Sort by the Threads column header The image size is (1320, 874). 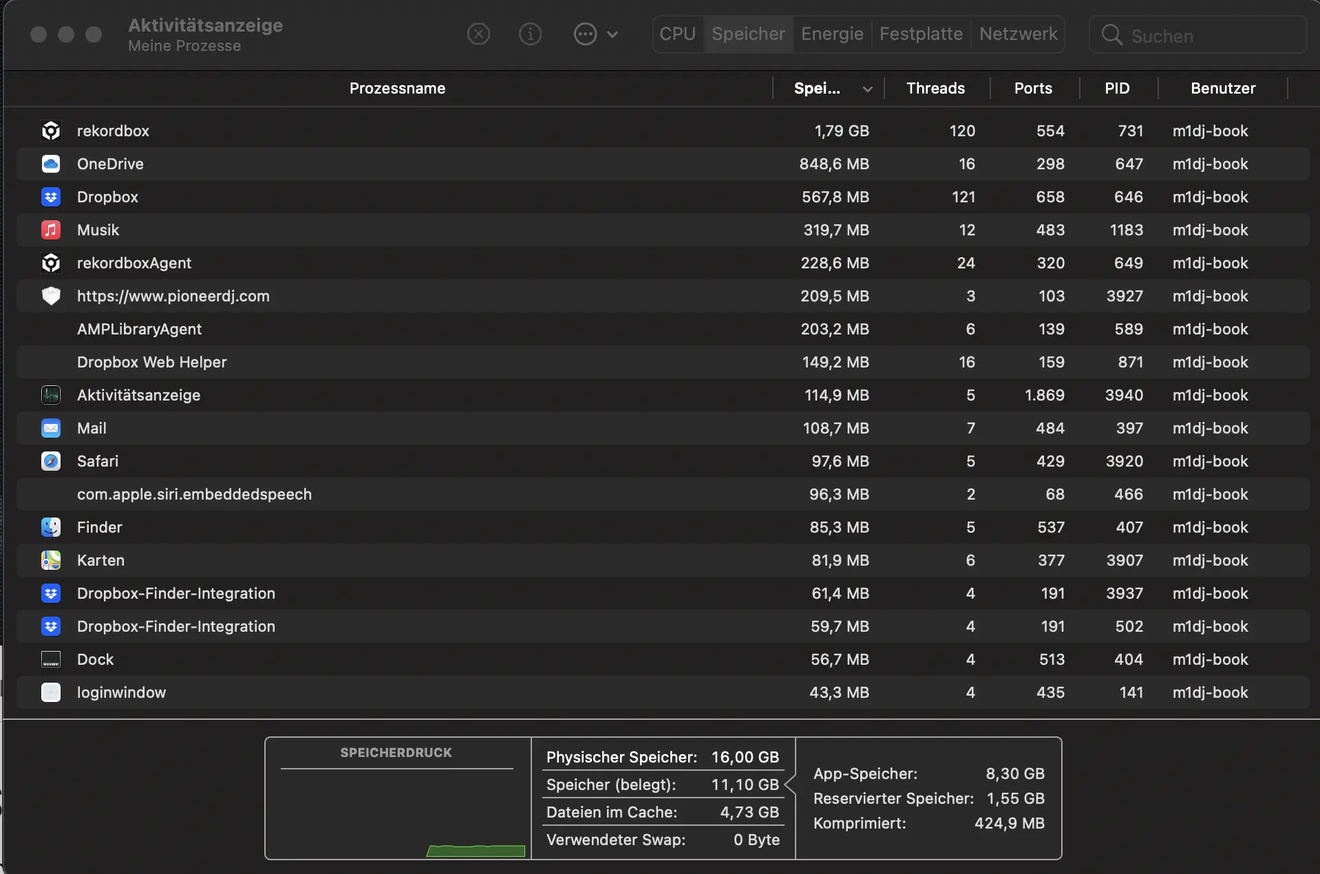pyautogui.click(x=935, y=88)
